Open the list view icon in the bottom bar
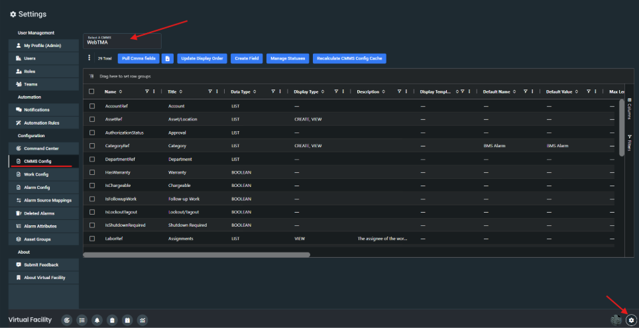 tap(82, 320)
